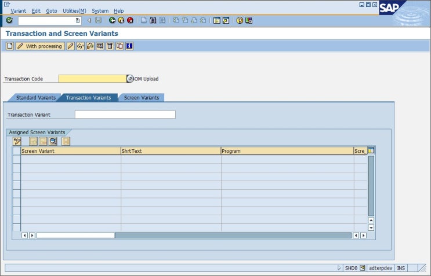This screenshot has height=276, width=431.
Task: Open the session info expander in status bar
Action: tap(339, 268)
